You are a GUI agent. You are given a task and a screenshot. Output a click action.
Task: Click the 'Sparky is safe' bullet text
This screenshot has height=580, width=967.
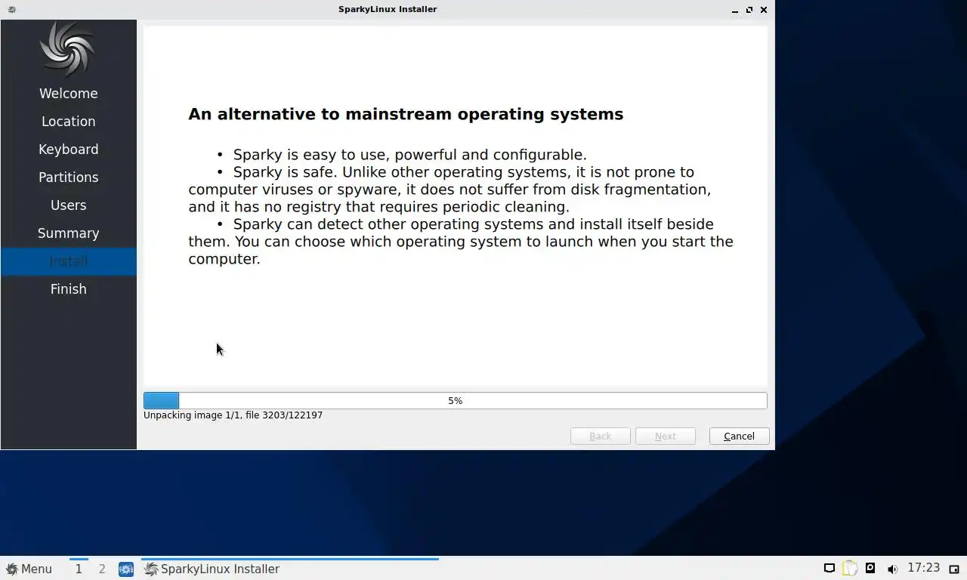coord(450,190)
